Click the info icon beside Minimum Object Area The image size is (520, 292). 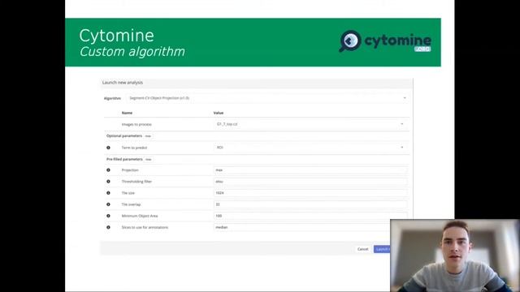108,216
